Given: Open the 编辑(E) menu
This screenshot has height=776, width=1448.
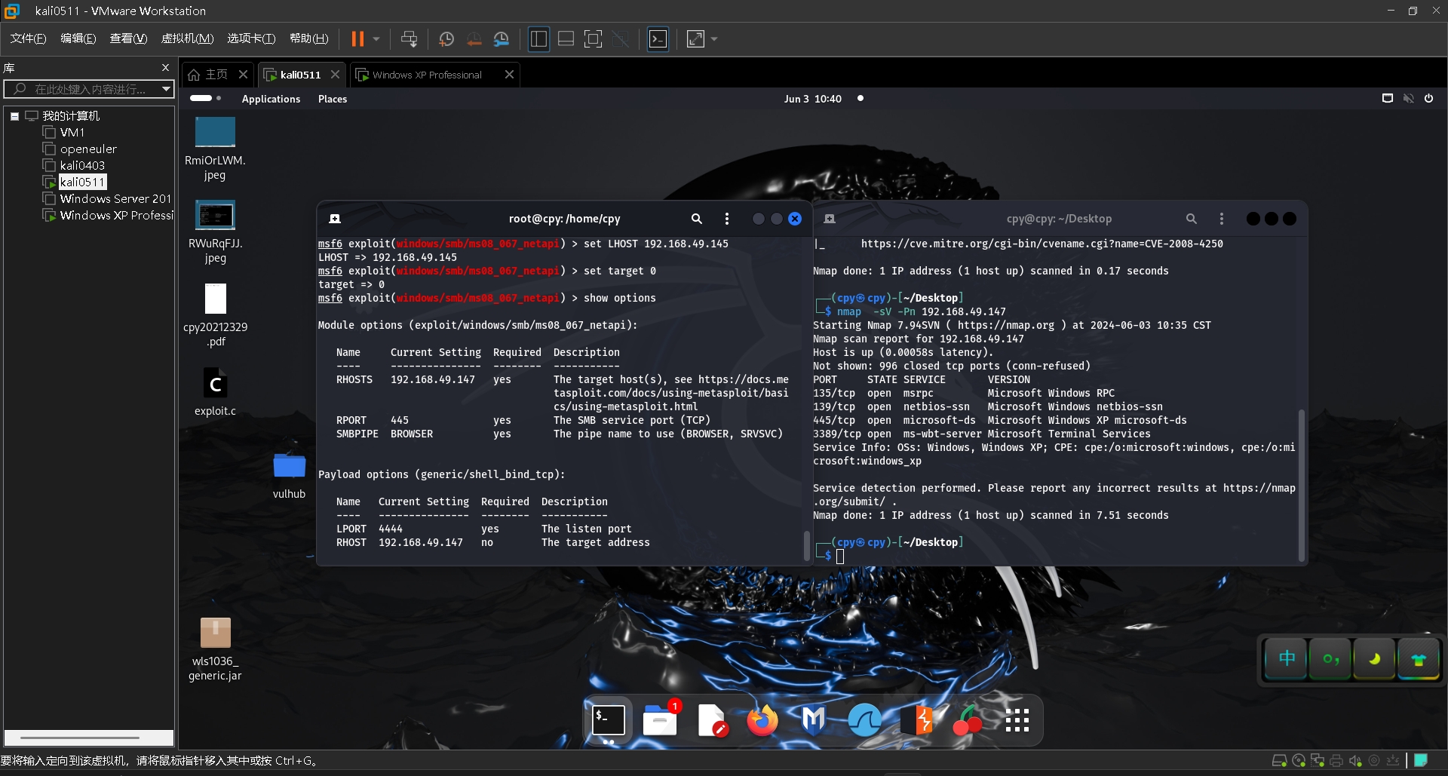Looking at the screenshot, I should 78,38.
